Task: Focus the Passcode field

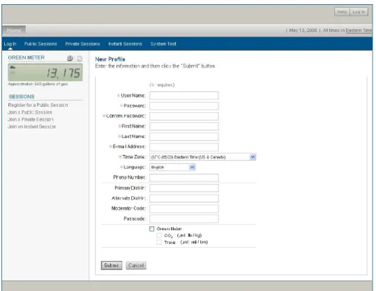Action: click(184, 219)
